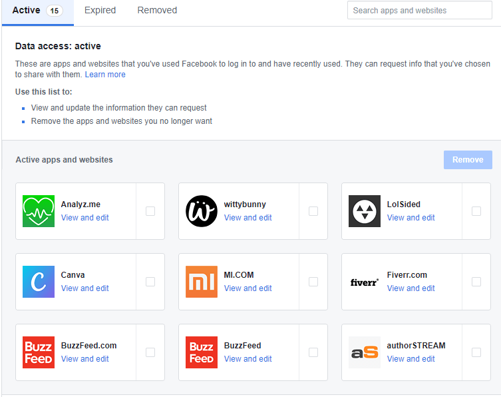Screen dimensions: 501x397
Task: Tick the BuzzFeed.com checkbox
Action: pos(150,352)
